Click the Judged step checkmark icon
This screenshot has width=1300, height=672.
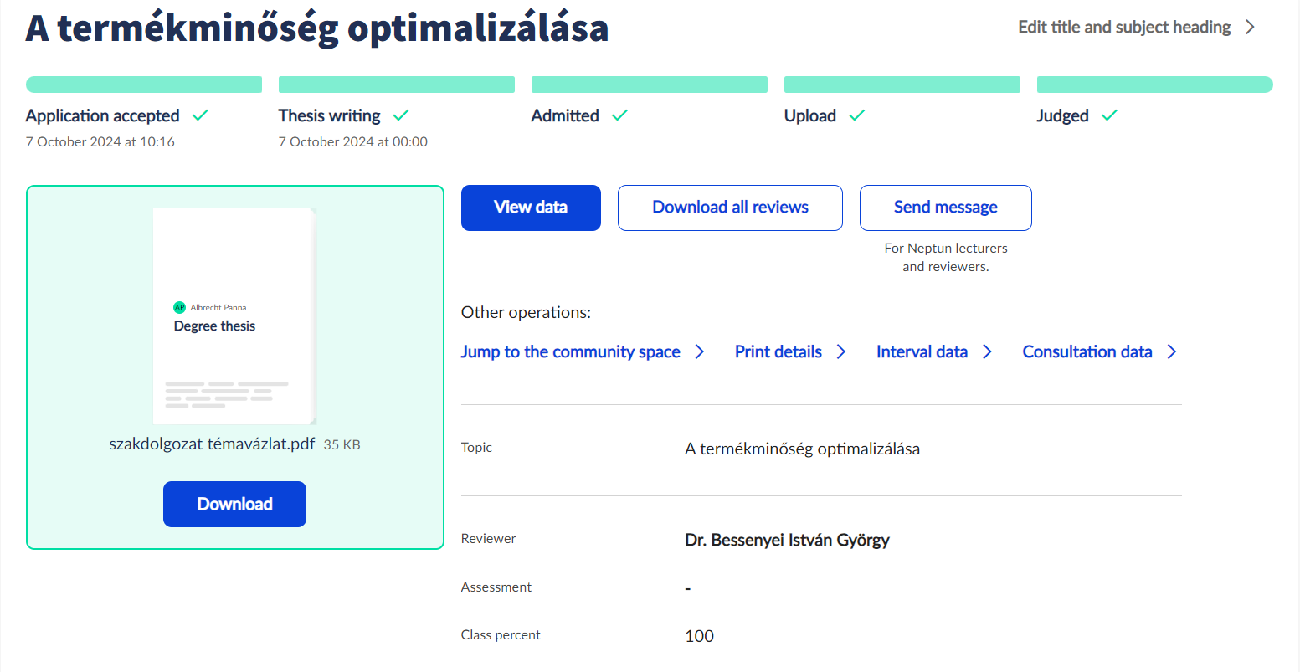1109,115
